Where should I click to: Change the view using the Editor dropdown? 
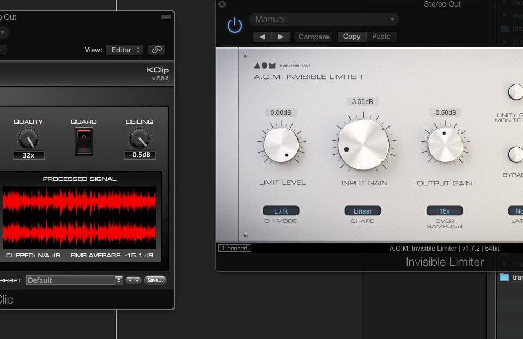coord(124,50)
